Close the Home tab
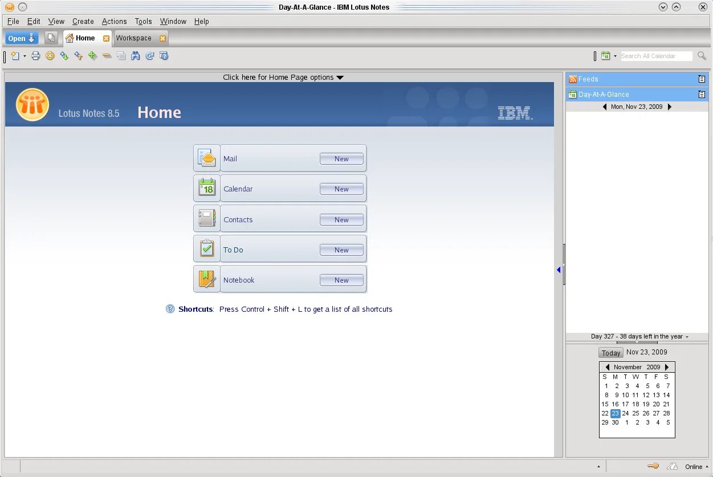The height and width of the screenshot is (477, 713). (106, 38)
